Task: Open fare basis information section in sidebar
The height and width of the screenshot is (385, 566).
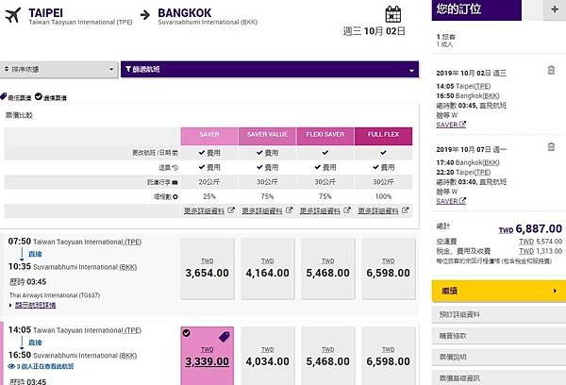Action: pos(499,378)
